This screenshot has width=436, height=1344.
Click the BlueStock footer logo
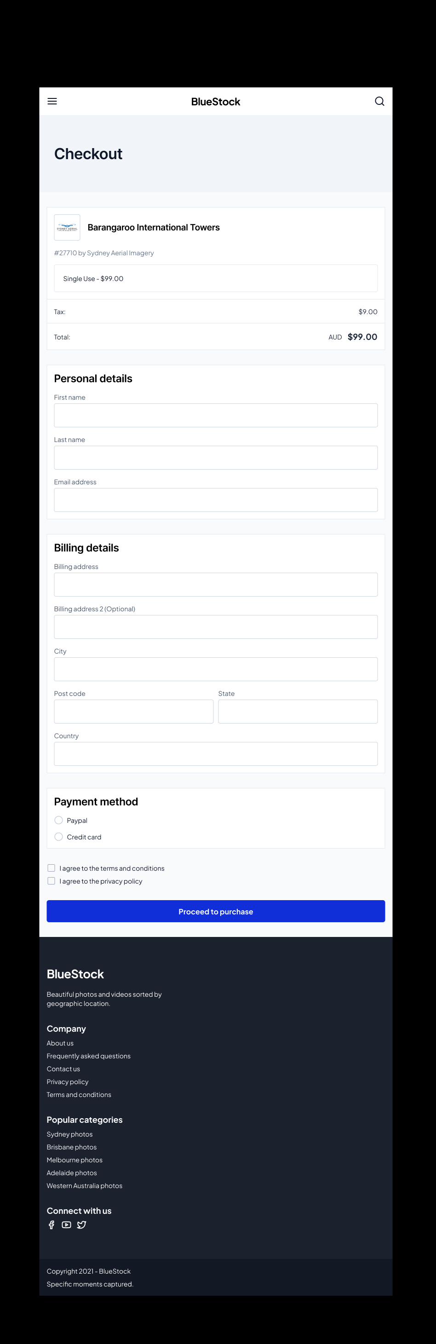coord(75,974)
